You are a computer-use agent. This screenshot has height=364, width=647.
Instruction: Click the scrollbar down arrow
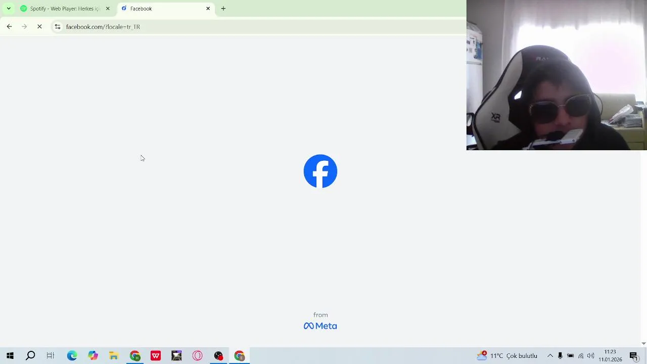tap(643, 344)
